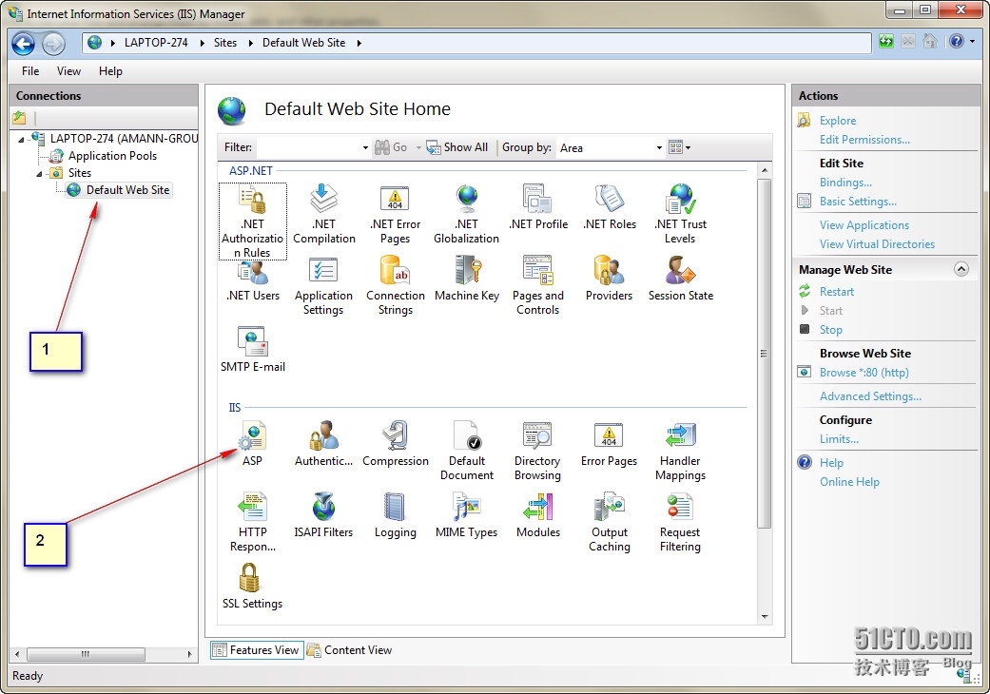Viewport: 990px width, 694px height.
Task: Expand address bar arrow after Sites
Action: click(250, 43)
